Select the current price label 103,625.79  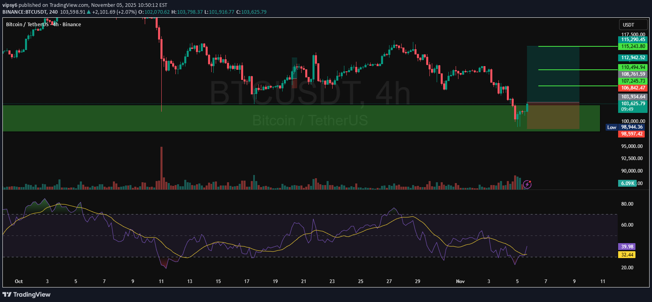click(633, 104)
